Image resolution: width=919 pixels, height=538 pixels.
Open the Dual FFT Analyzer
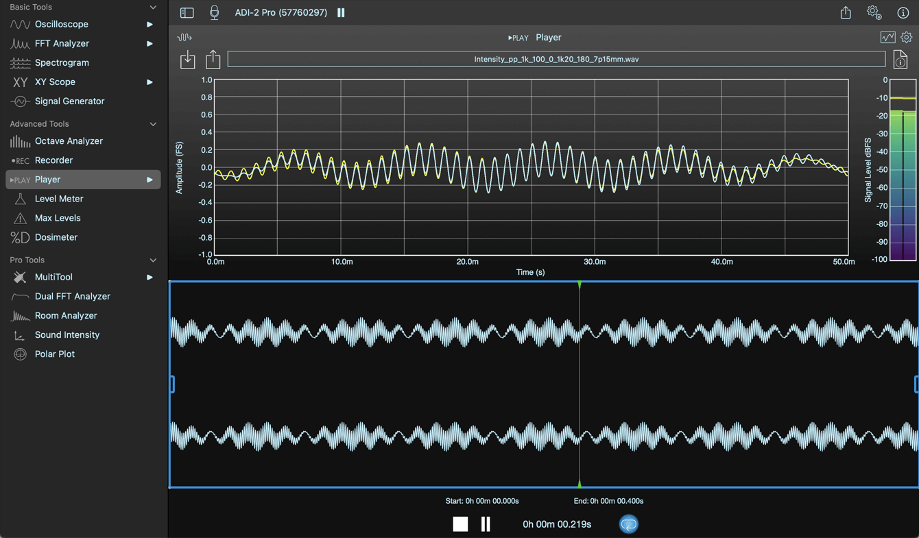(72, 296)
